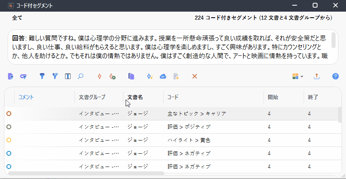Screen dimensions: 346x179
Task: Click インタビュー group cell in ポジティブ row
Action: tap(99, 127)
